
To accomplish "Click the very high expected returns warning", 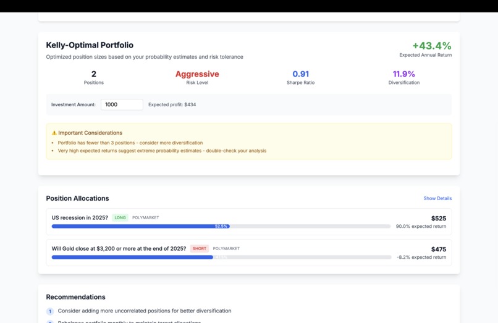I will 162,151.
